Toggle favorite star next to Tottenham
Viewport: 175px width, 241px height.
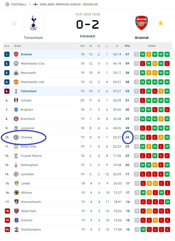point(14,23)
